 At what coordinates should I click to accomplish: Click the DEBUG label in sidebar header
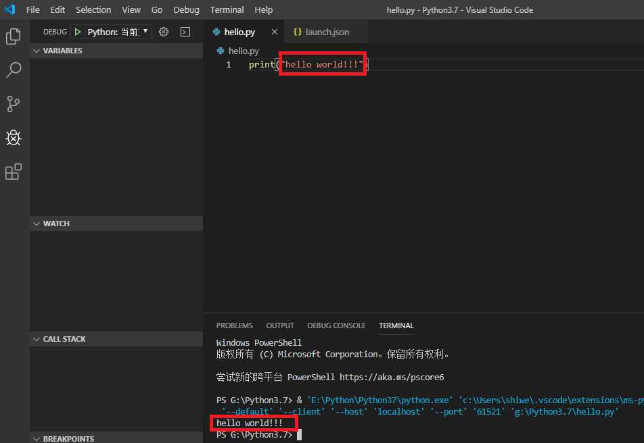[55, 32]
